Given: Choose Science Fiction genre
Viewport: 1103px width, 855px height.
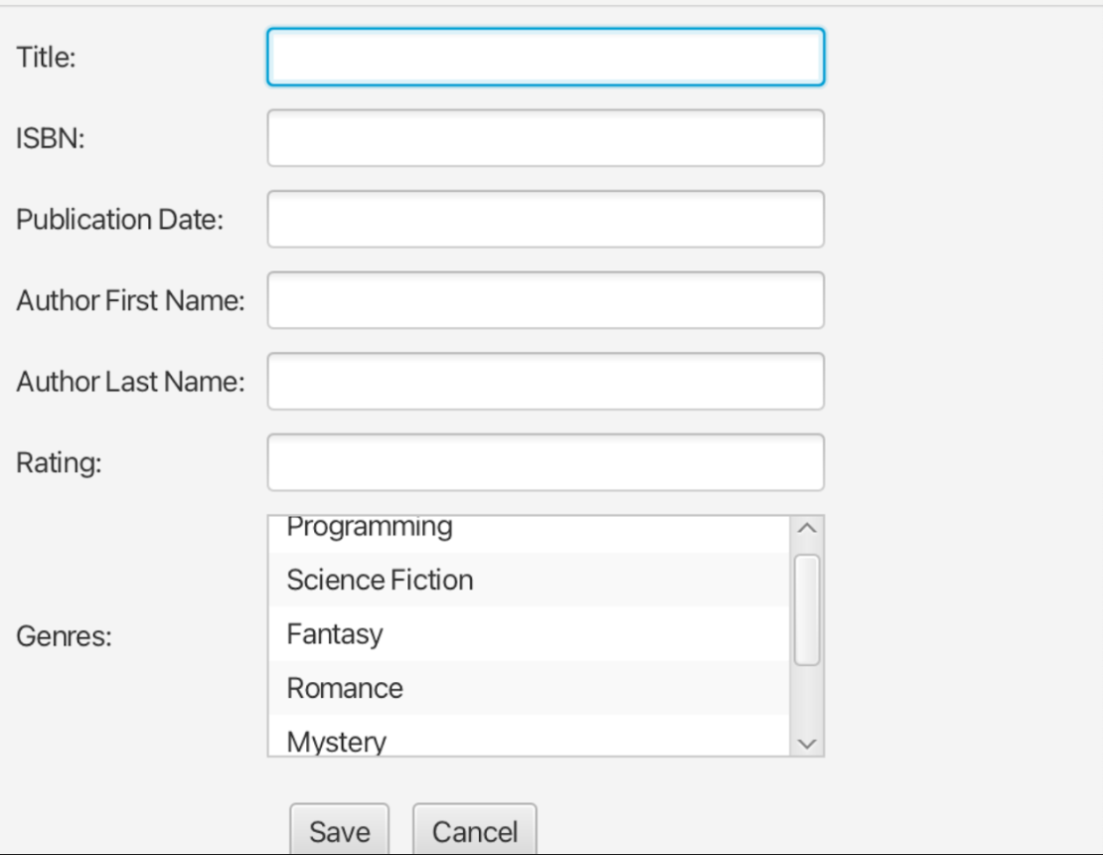Looking at the screenshot, I should (x=380, y=580).
